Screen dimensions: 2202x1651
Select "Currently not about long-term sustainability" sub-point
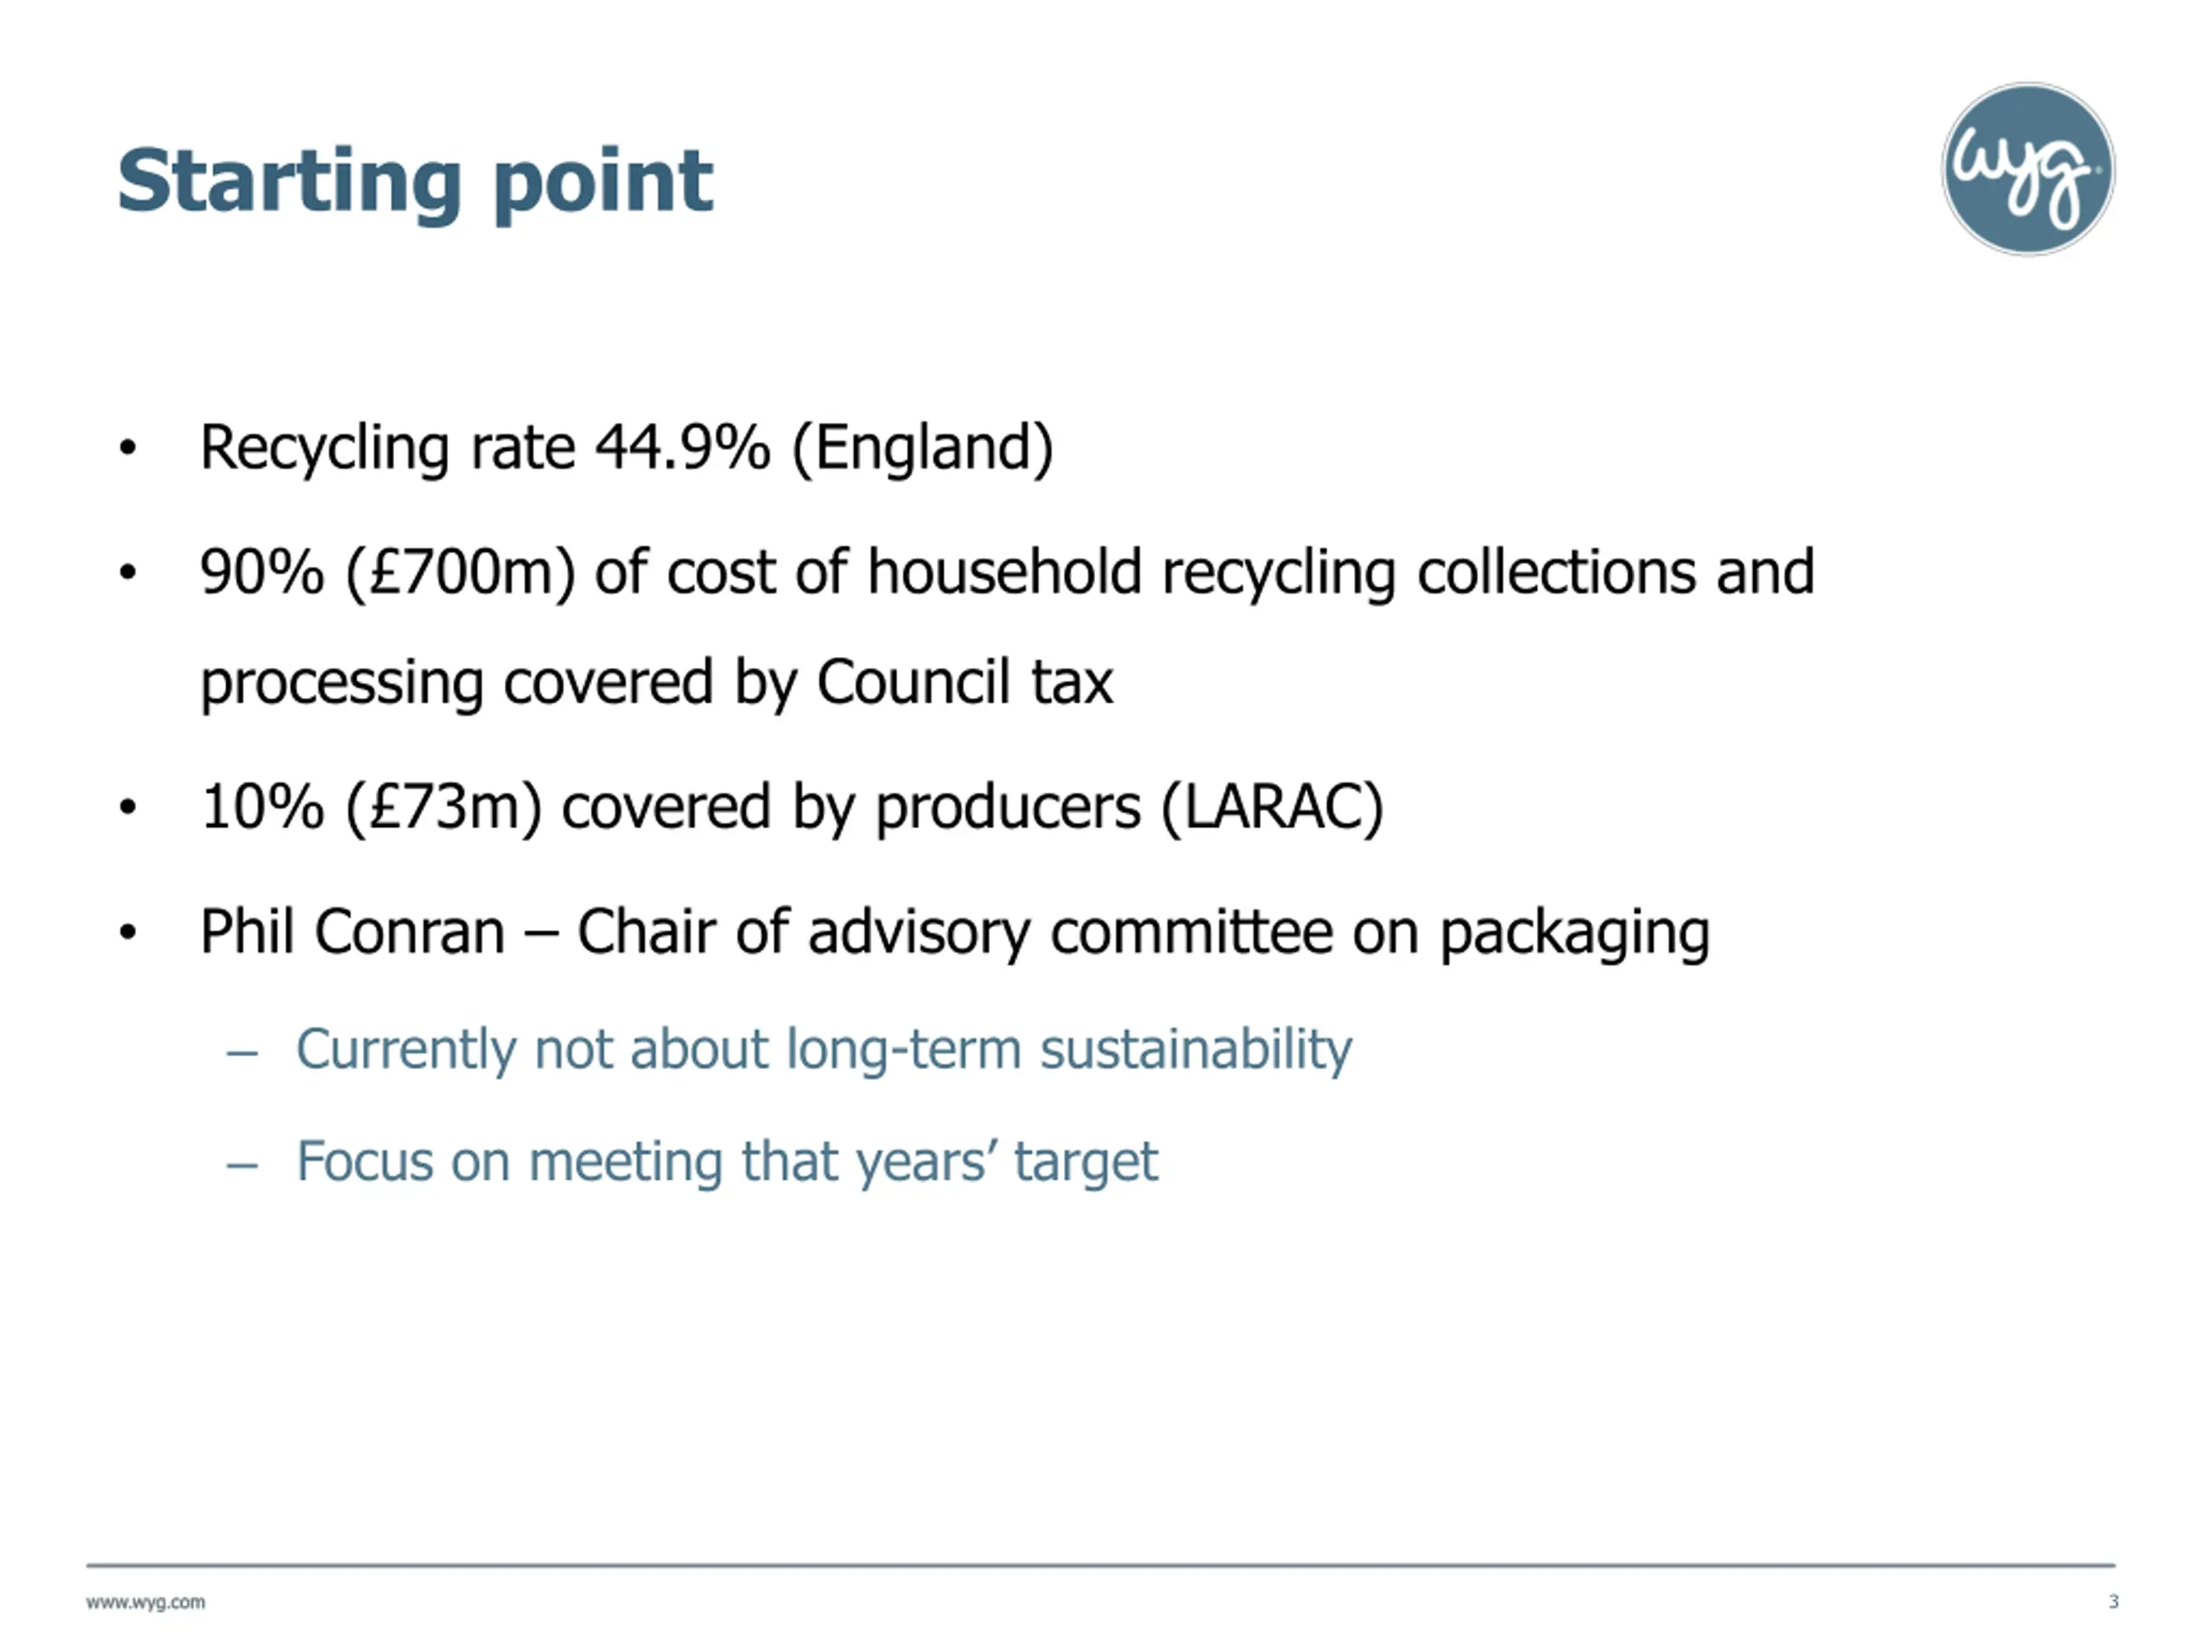click(823, 1049)
